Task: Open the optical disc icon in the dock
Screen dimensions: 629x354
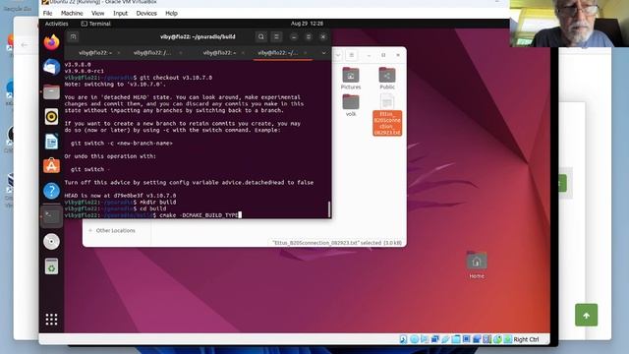Action: click(x=51, y=242)
